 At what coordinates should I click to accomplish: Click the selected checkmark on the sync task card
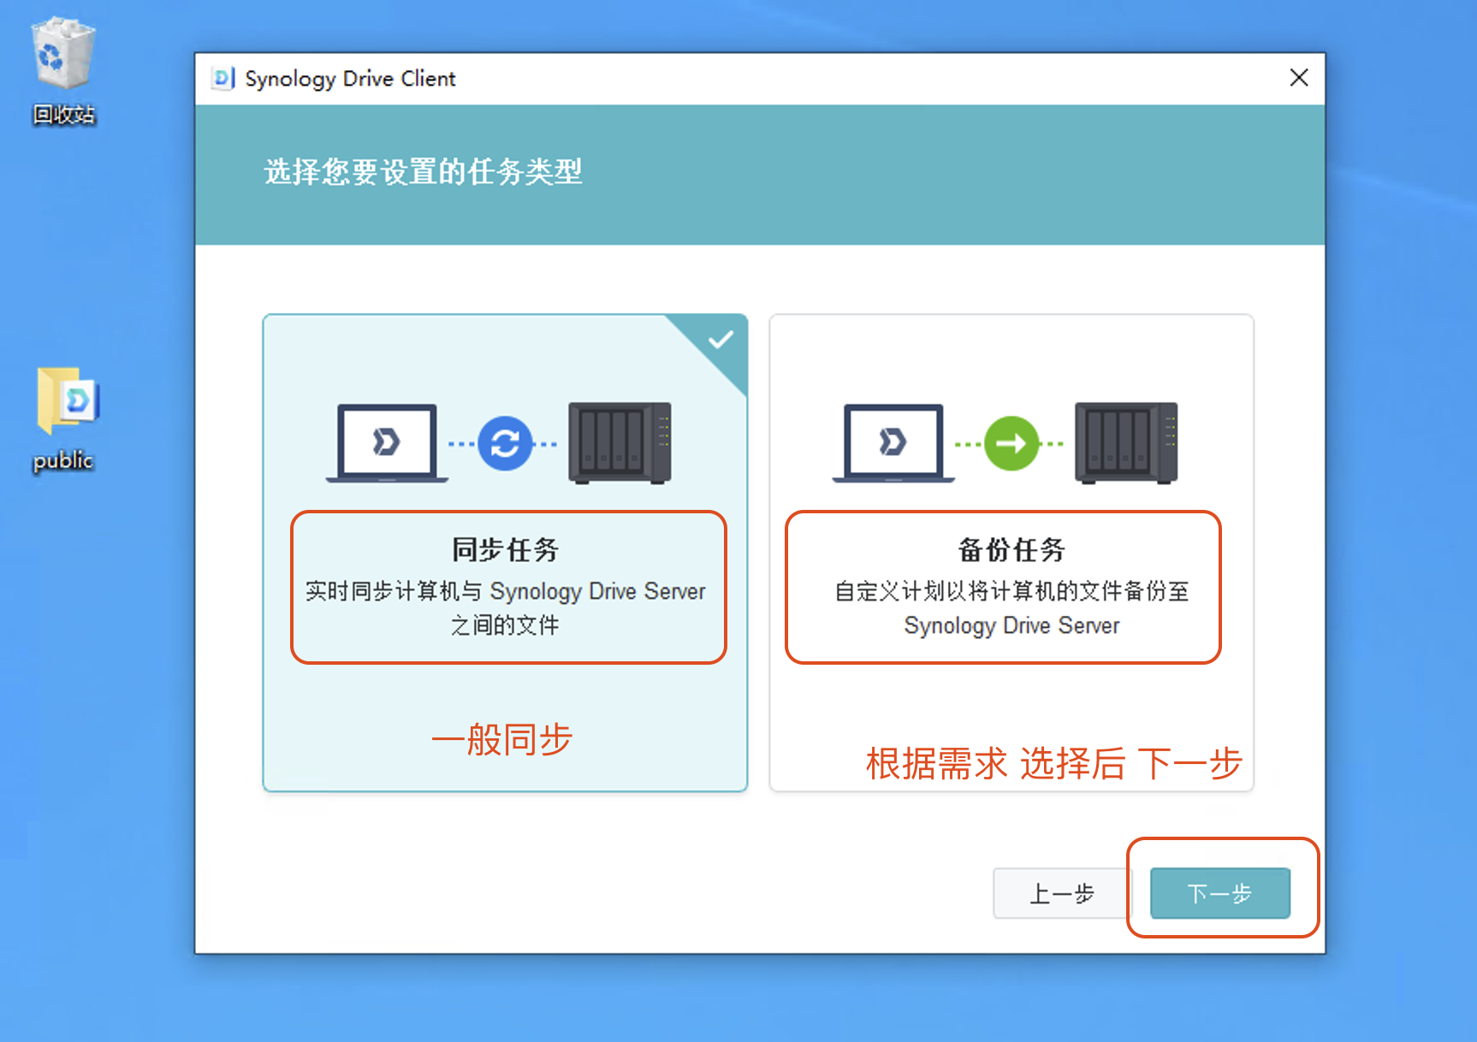coord(721,340)
